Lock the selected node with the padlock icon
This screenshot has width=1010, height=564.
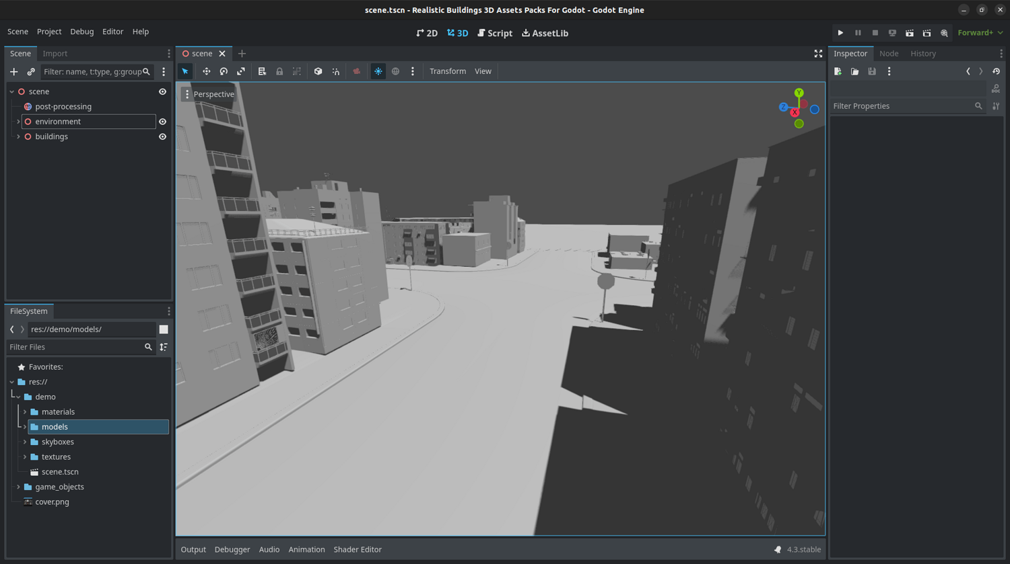click(x=279, y=71)
